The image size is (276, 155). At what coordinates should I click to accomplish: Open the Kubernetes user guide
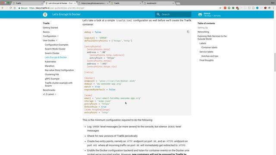pos(50,62)
